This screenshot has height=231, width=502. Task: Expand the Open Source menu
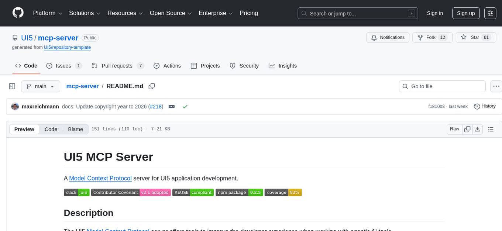171,13
